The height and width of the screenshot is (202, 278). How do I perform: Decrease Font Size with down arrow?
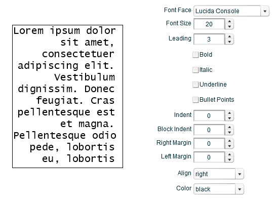[229, 27]
